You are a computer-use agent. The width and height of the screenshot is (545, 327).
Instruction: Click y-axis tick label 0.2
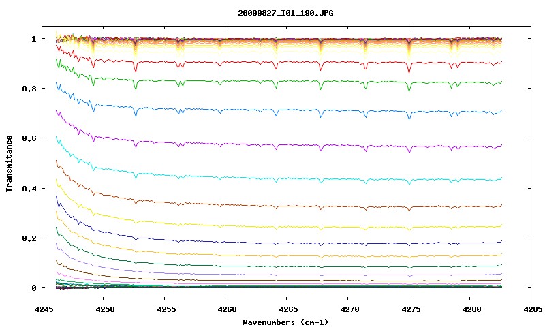29,238
